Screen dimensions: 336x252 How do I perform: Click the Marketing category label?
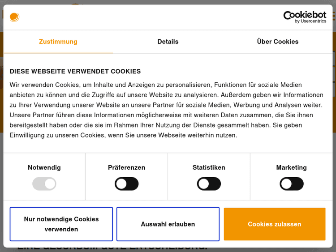(291, 167)
